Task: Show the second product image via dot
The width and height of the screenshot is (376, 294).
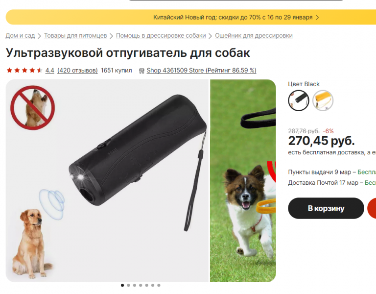Action: [129, 285]
